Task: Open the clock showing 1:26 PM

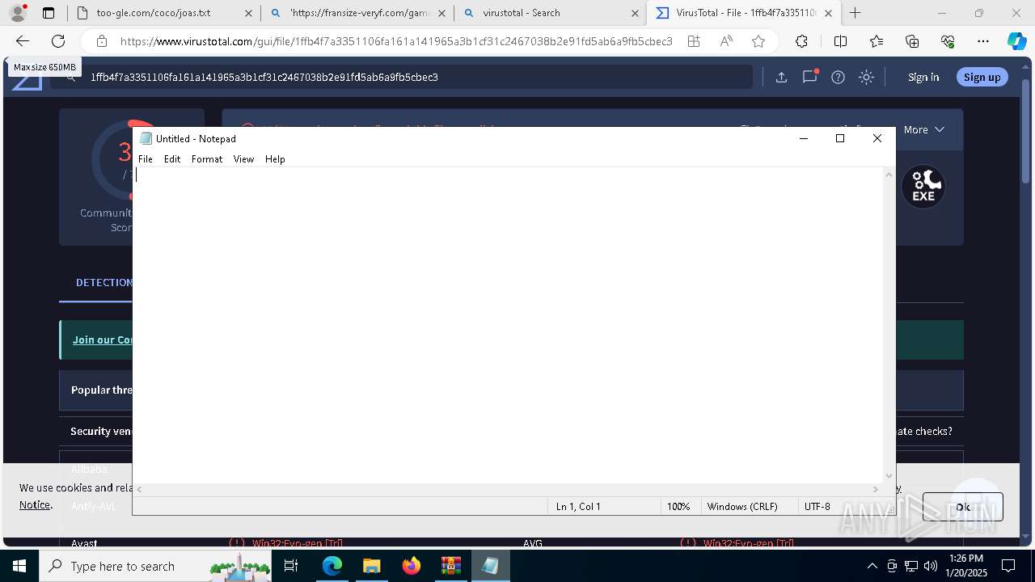Action: [x=965, y=566]
